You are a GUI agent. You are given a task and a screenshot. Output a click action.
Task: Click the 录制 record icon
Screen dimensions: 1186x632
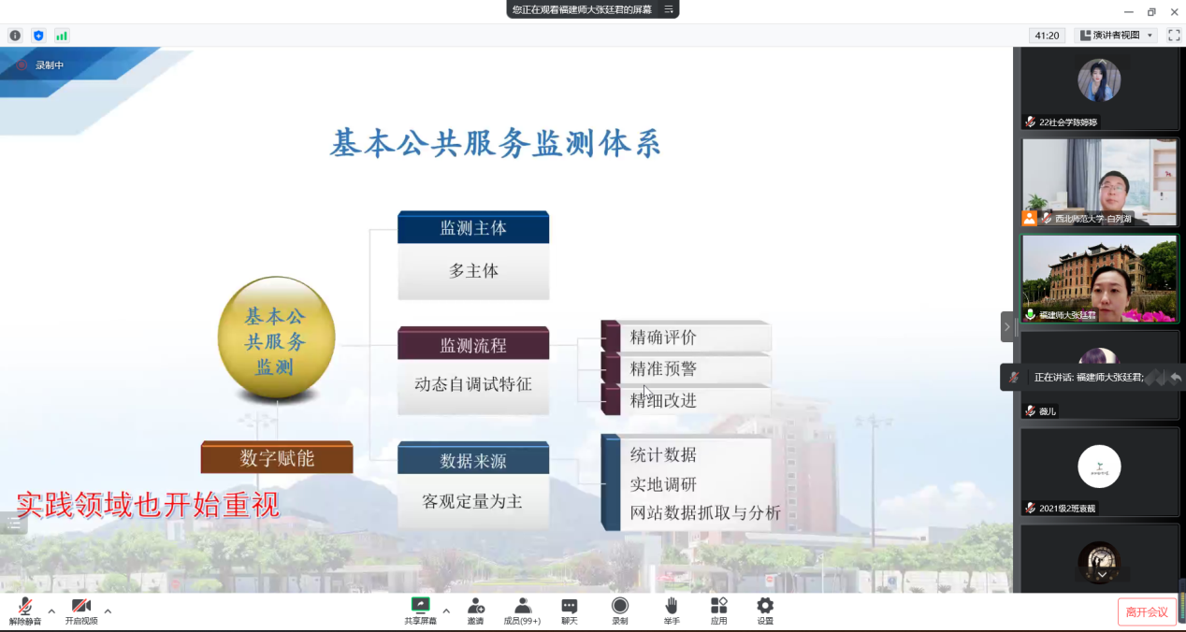pos(619,608)
